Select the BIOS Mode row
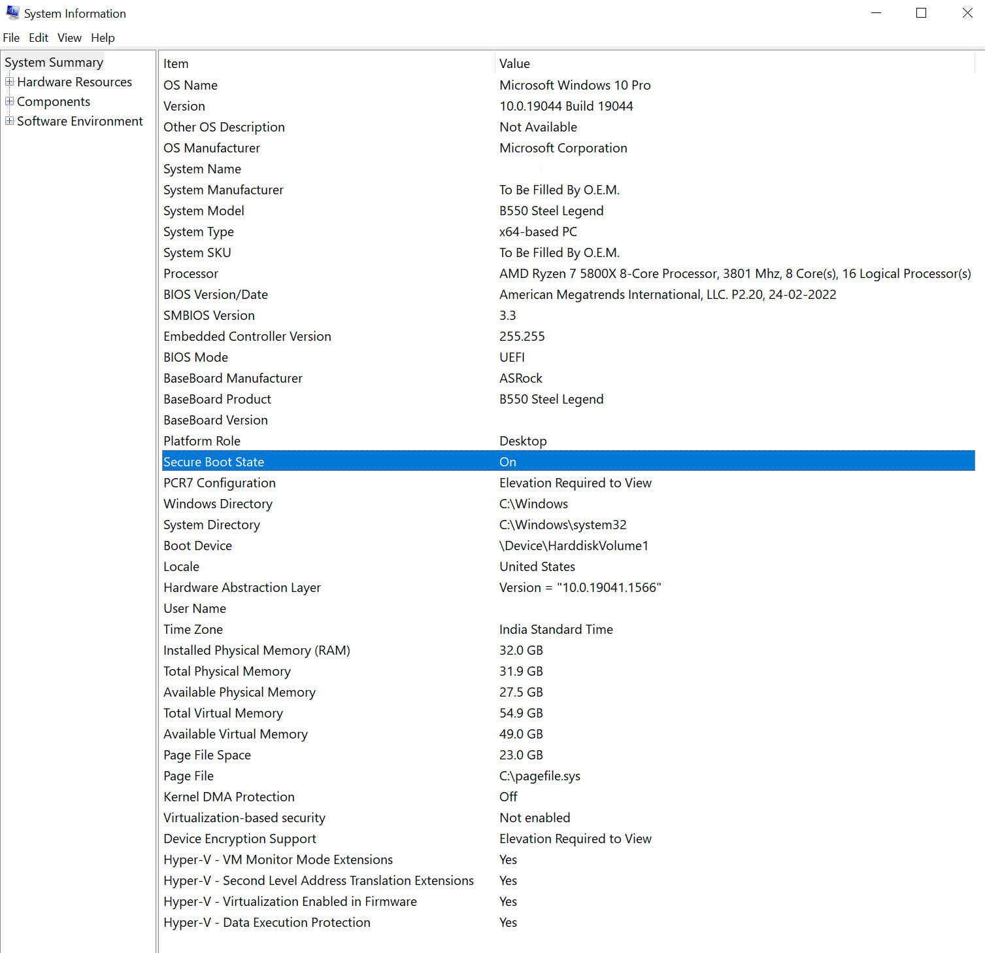The width and height of the screenshot is (985, 953). (568, 357)
